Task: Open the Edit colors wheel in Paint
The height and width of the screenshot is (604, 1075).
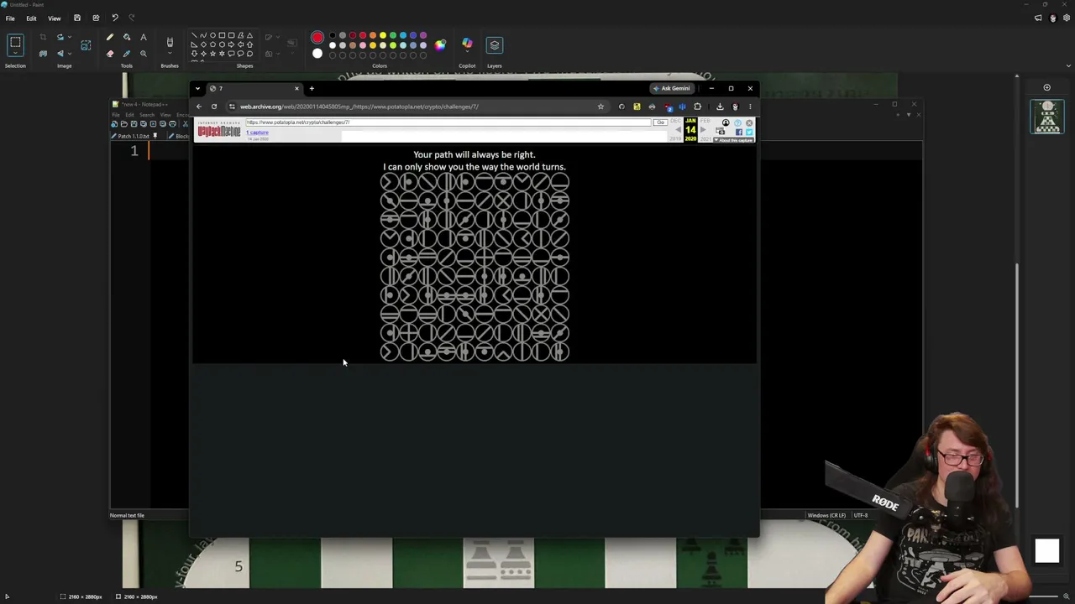Action: tap(440, 44)
